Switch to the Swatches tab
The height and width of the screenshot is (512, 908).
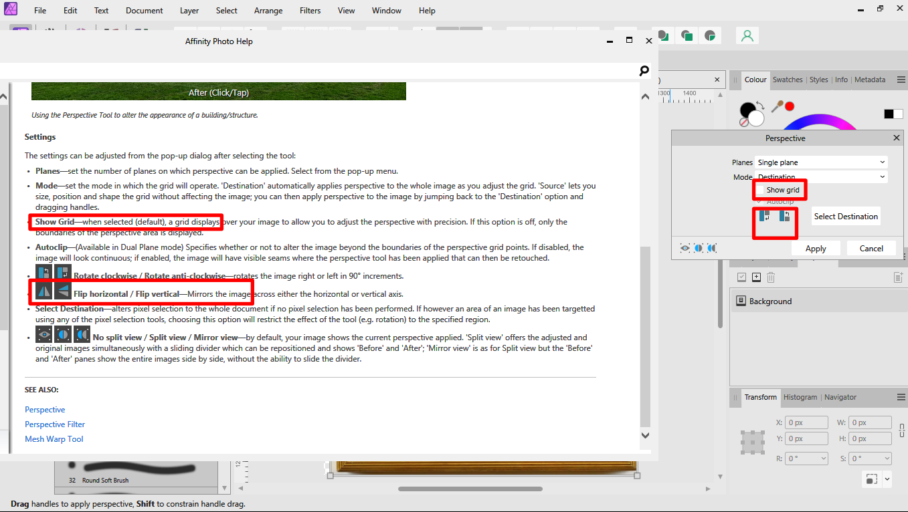[x=788, y=80]
